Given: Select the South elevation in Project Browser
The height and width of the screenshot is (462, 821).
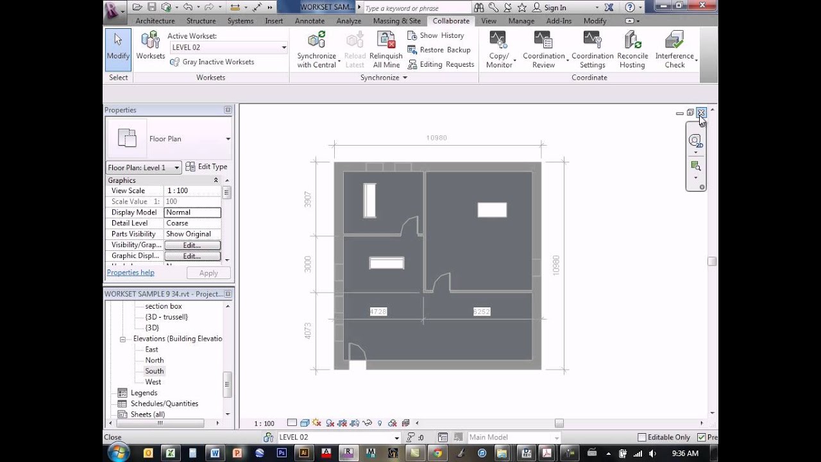Looking at the screenshot, I should coord(155,371).
